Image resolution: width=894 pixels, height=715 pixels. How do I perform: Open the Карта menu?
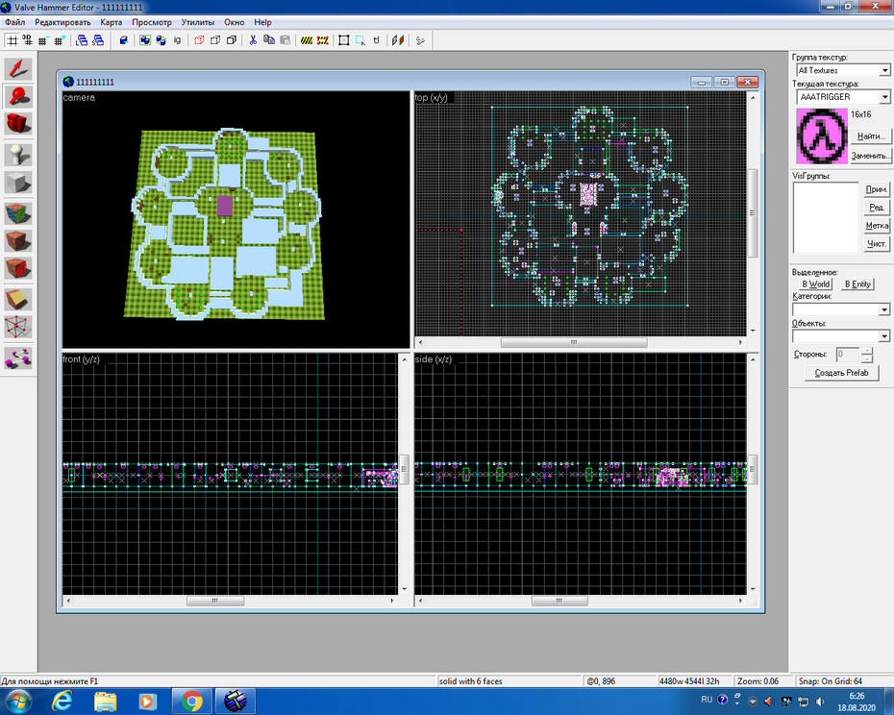coord(112,22)
